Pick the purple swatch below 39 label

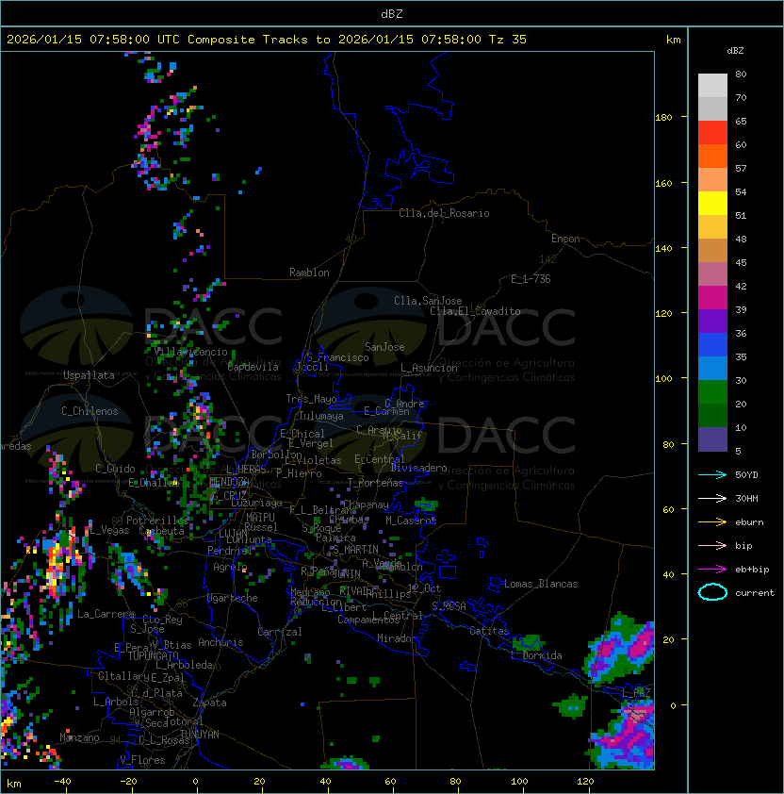(712, 321)
